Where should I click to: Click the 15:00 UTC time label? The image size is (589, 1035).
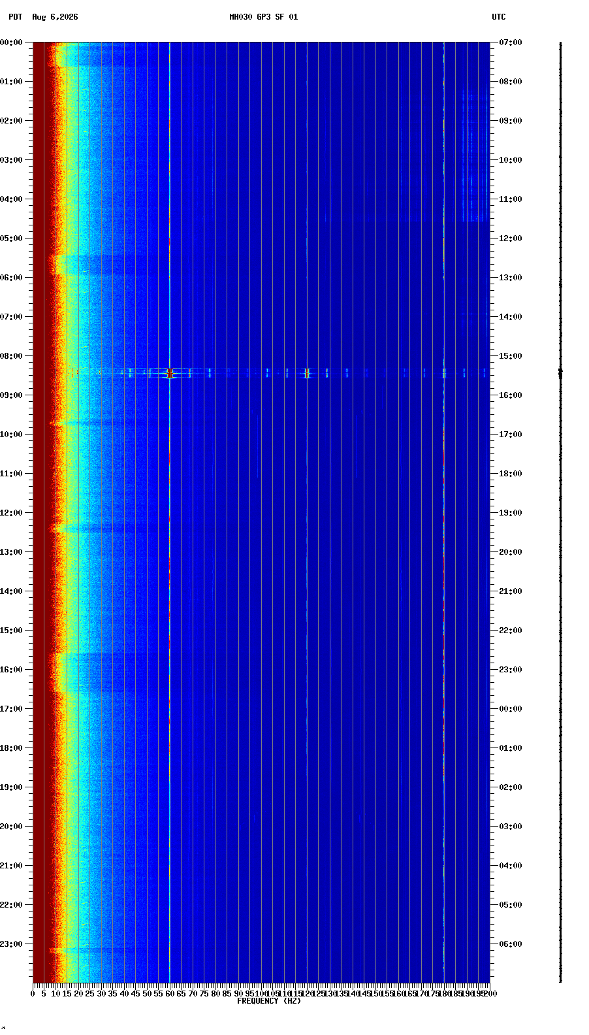511,356
